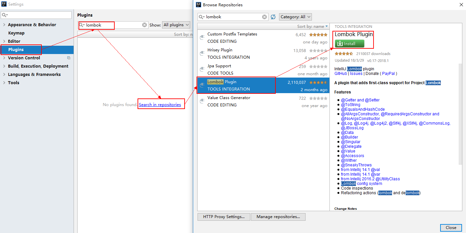Click the plugin icon beside Value Class Generator
Viewport: 466px width, 233px height.
coord(202,101)
